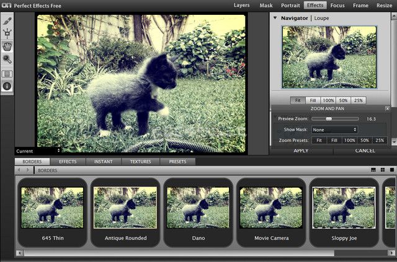Click border browser scrollbar right arrow
The image size is (397, 262).
[x=391, y=253]
